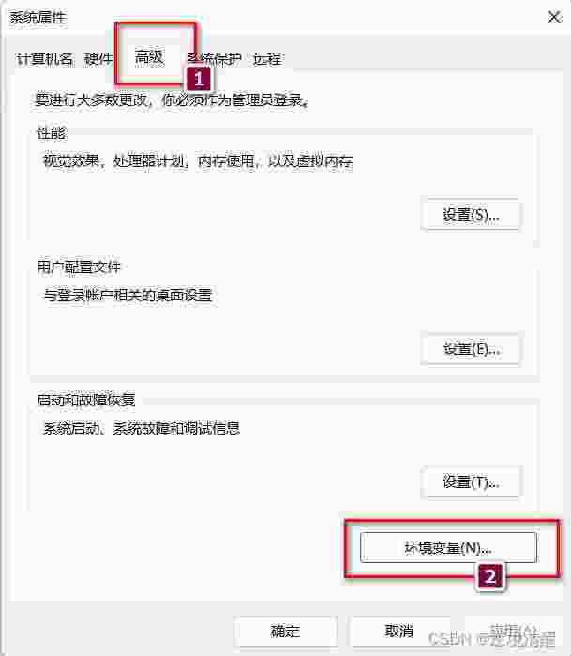571x656 pixels.
Task: Click the red number 1 annotation badge
Action: coord(199,79)
